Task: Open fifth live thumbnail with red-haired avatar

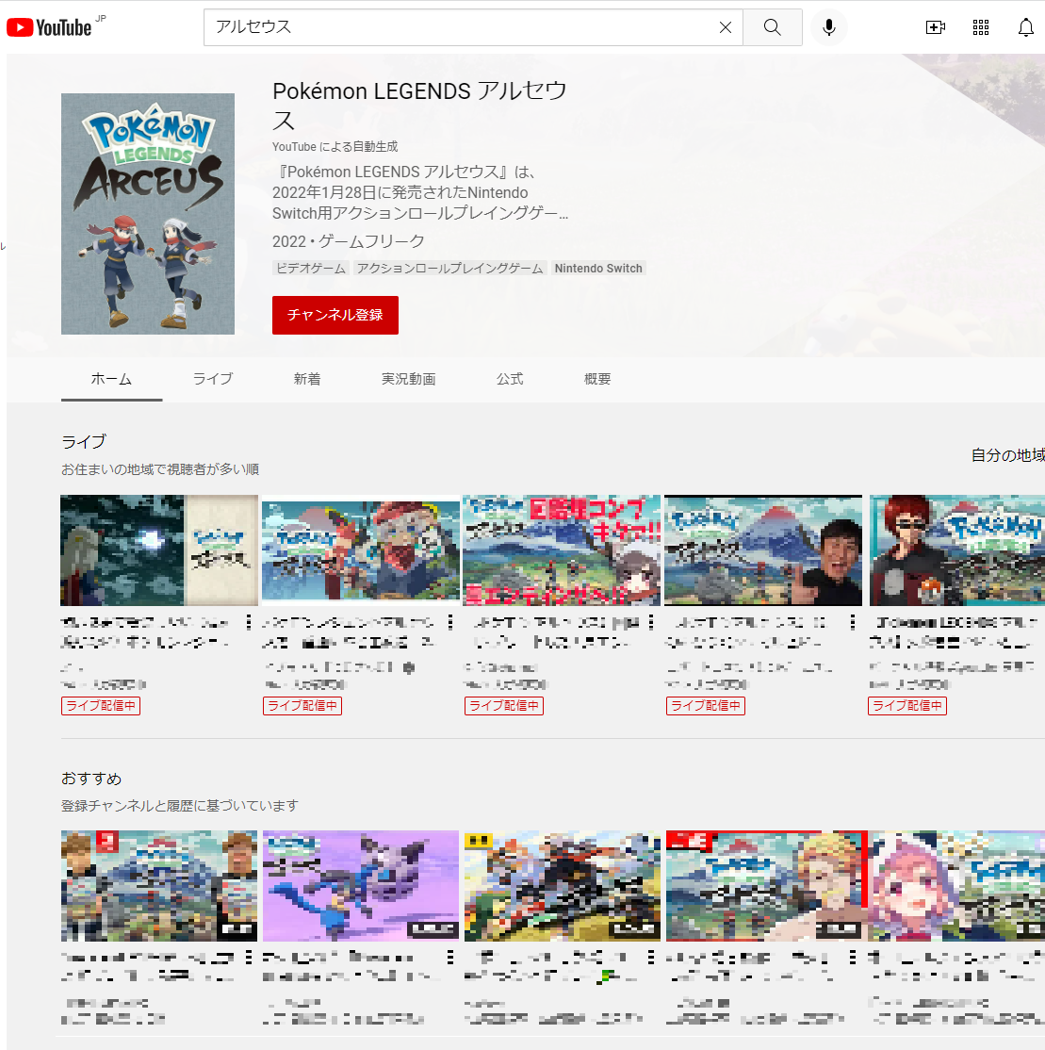Action: click(x=957, y=550)
